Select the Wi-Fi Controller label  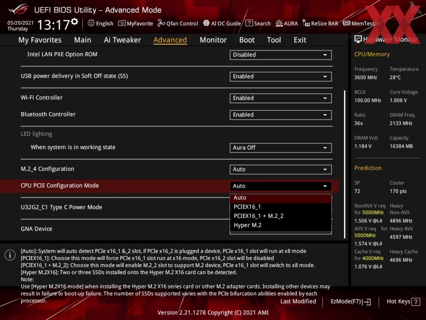pos(42,98)
